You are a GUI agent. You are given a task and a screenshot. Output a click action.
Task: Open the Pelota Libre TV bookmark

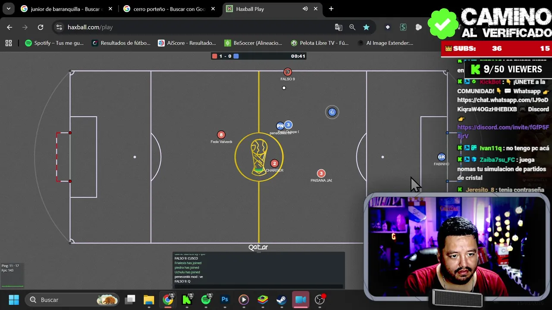(320, 43)
